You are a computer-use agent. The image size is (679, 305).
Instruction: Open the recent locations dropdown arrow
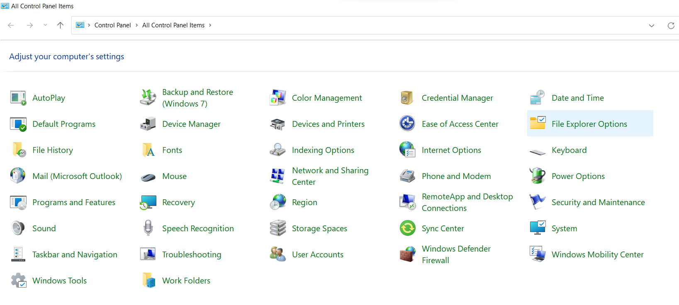45,25
